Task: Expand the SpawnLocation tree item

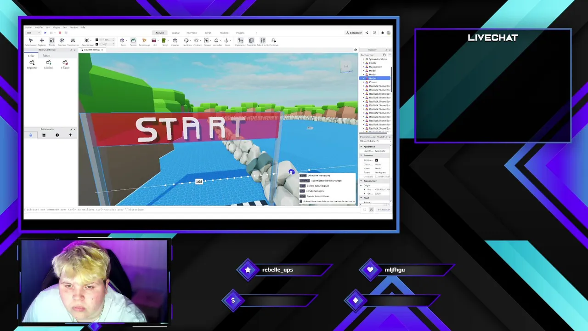Action: [363, 59]
